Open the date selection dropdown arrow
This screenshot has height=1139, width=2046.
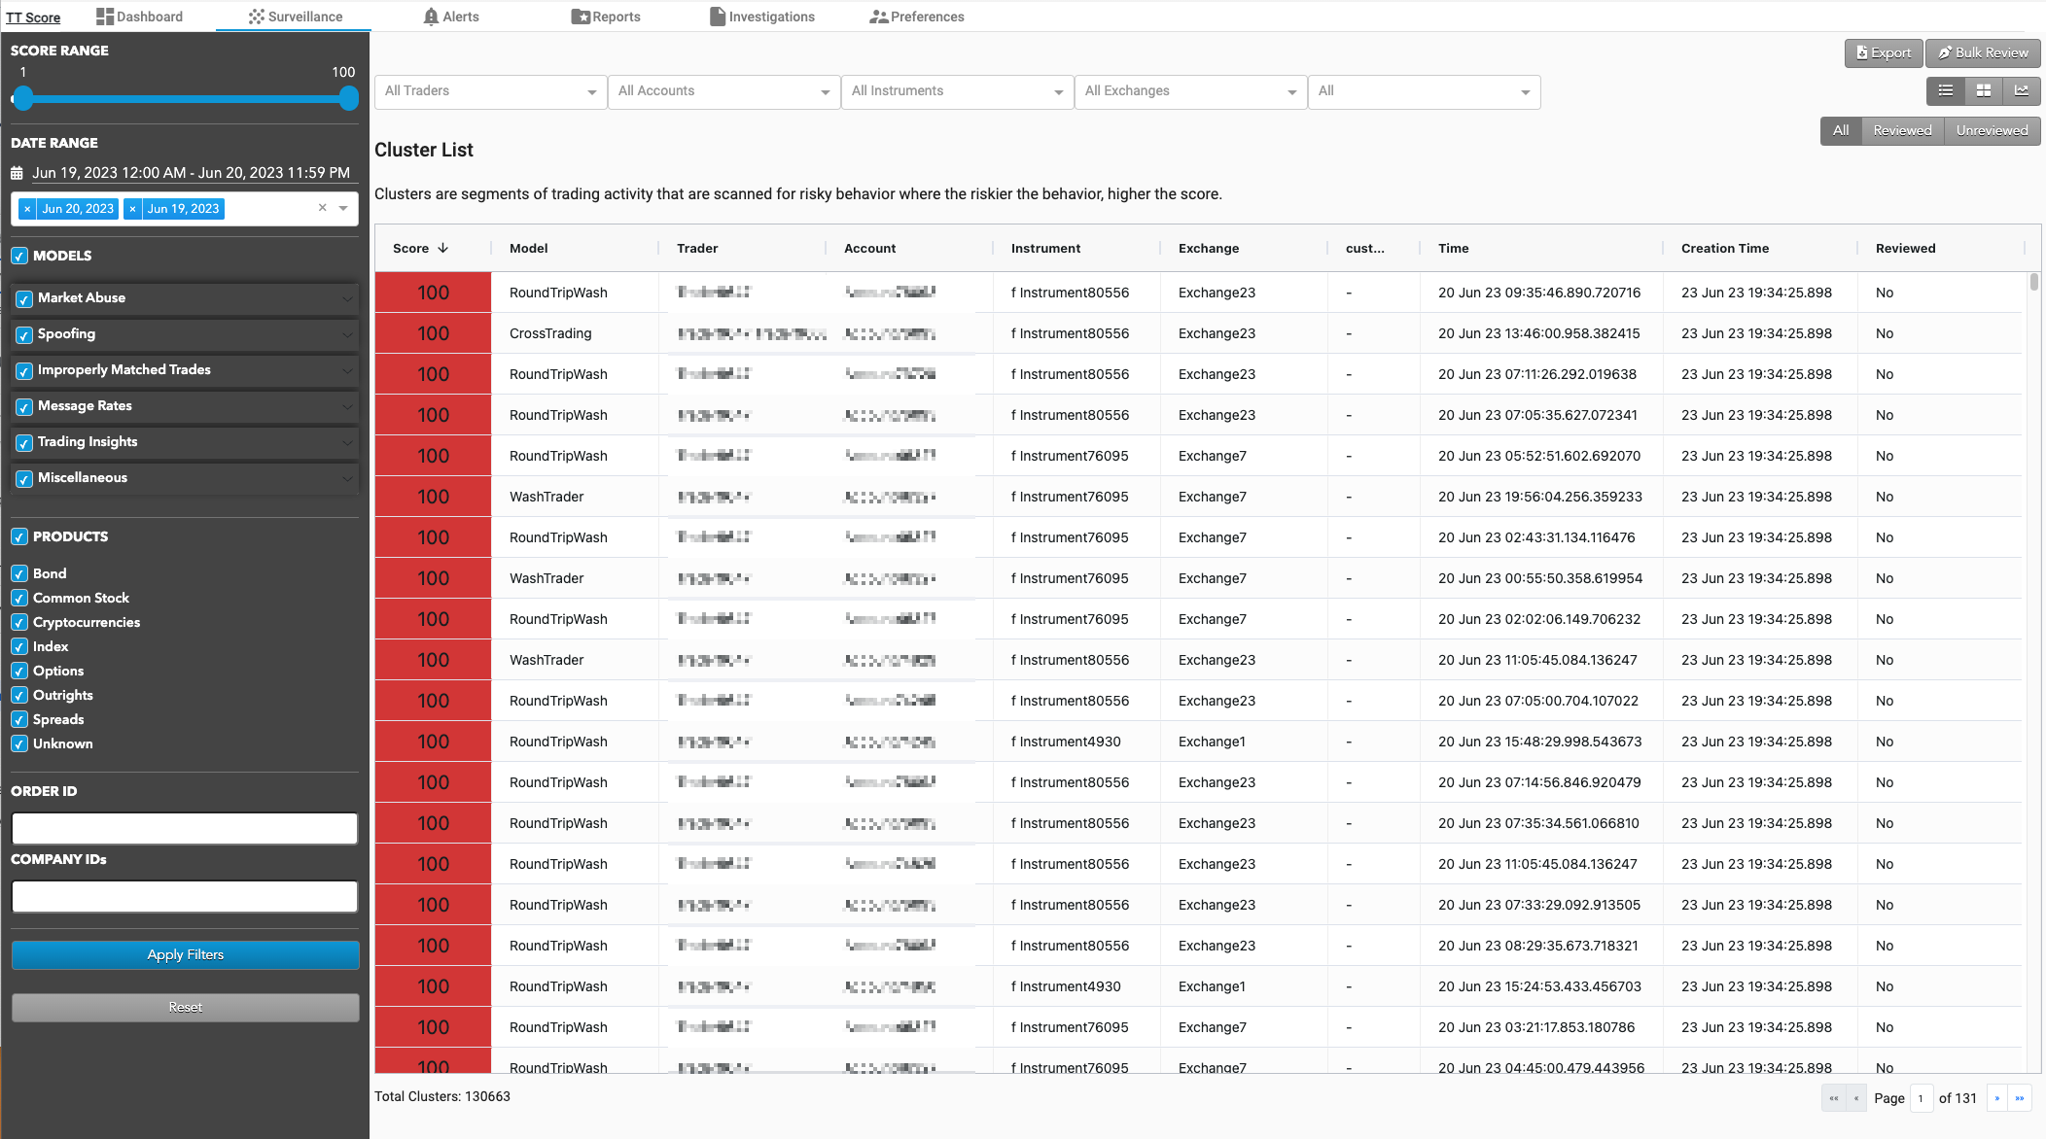coord(343,208)
